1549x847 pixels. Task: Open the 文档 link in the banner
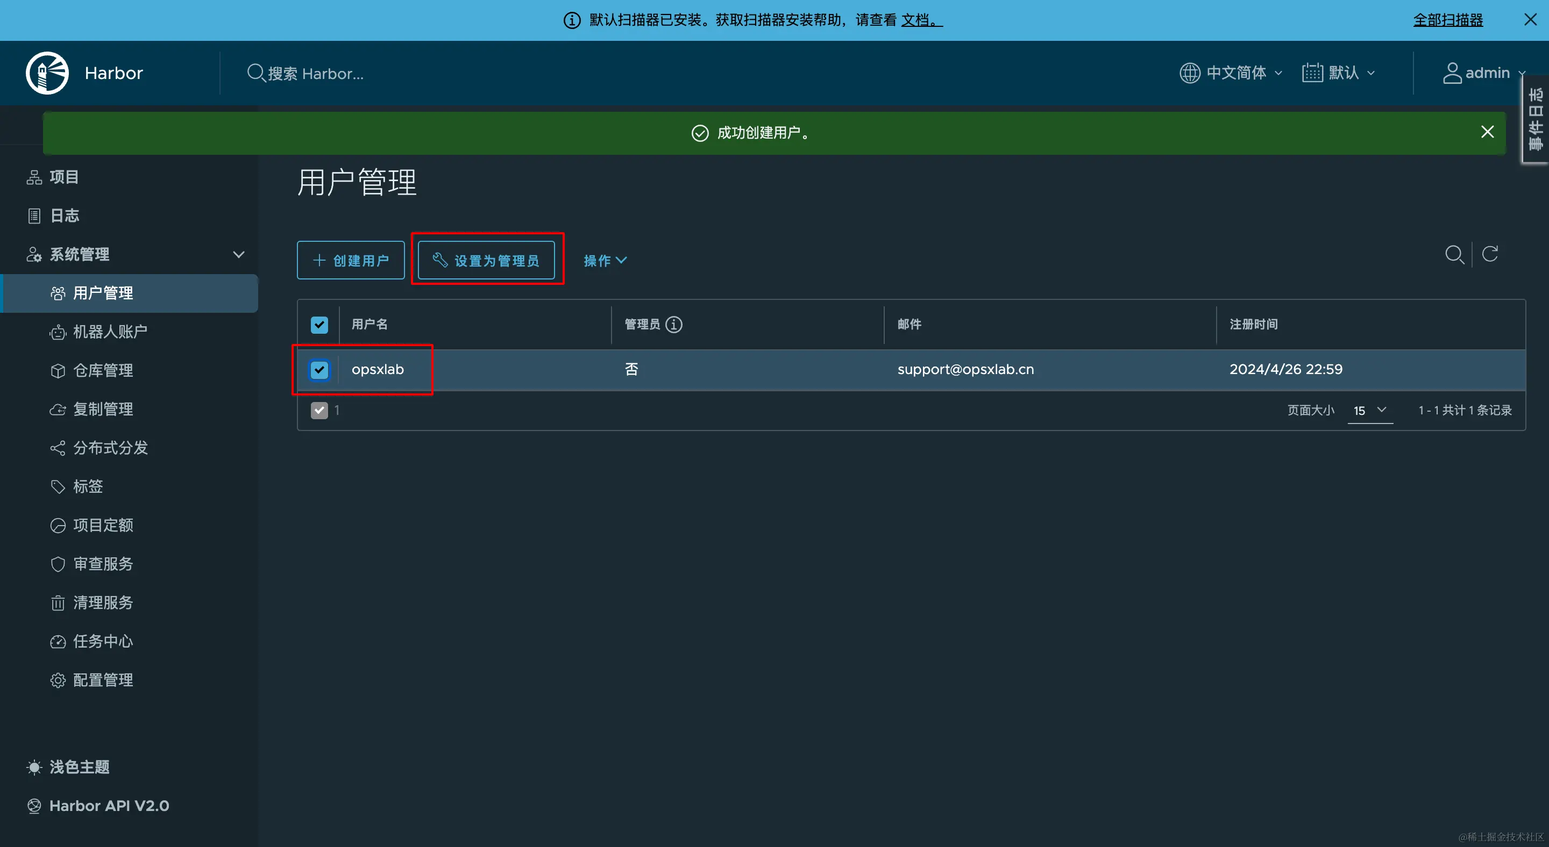click(916, 20)
